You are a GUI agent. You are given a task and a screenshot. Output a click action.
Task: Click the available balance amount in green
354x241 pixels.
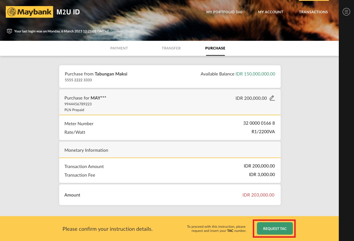pyautogui.click(x=255, y=74)
